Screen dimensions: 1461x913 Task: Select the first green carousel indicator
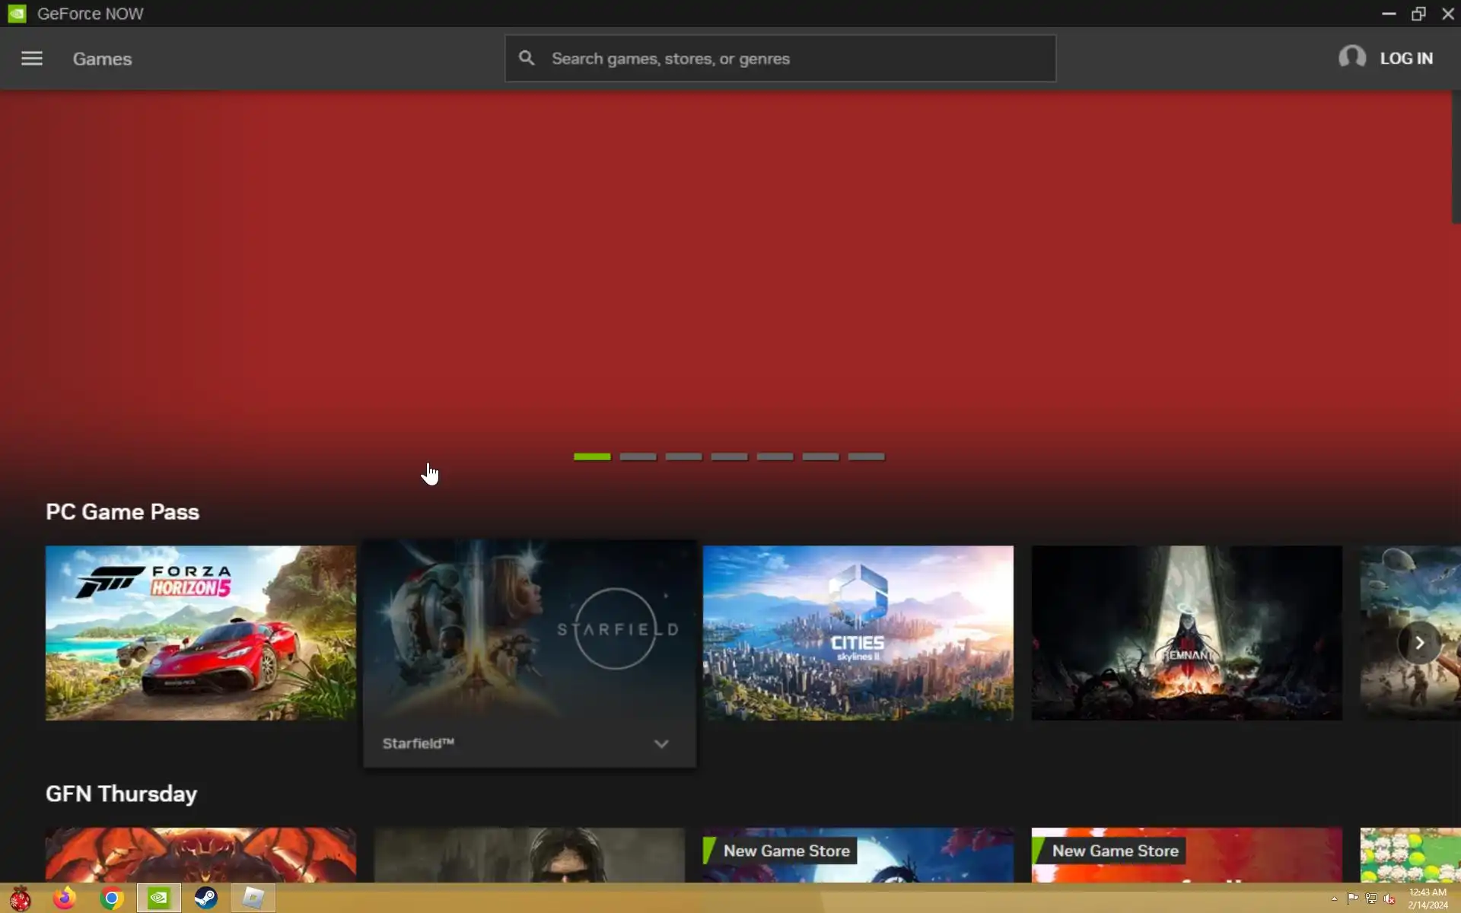pyautogui.click(x=592, y=456)
